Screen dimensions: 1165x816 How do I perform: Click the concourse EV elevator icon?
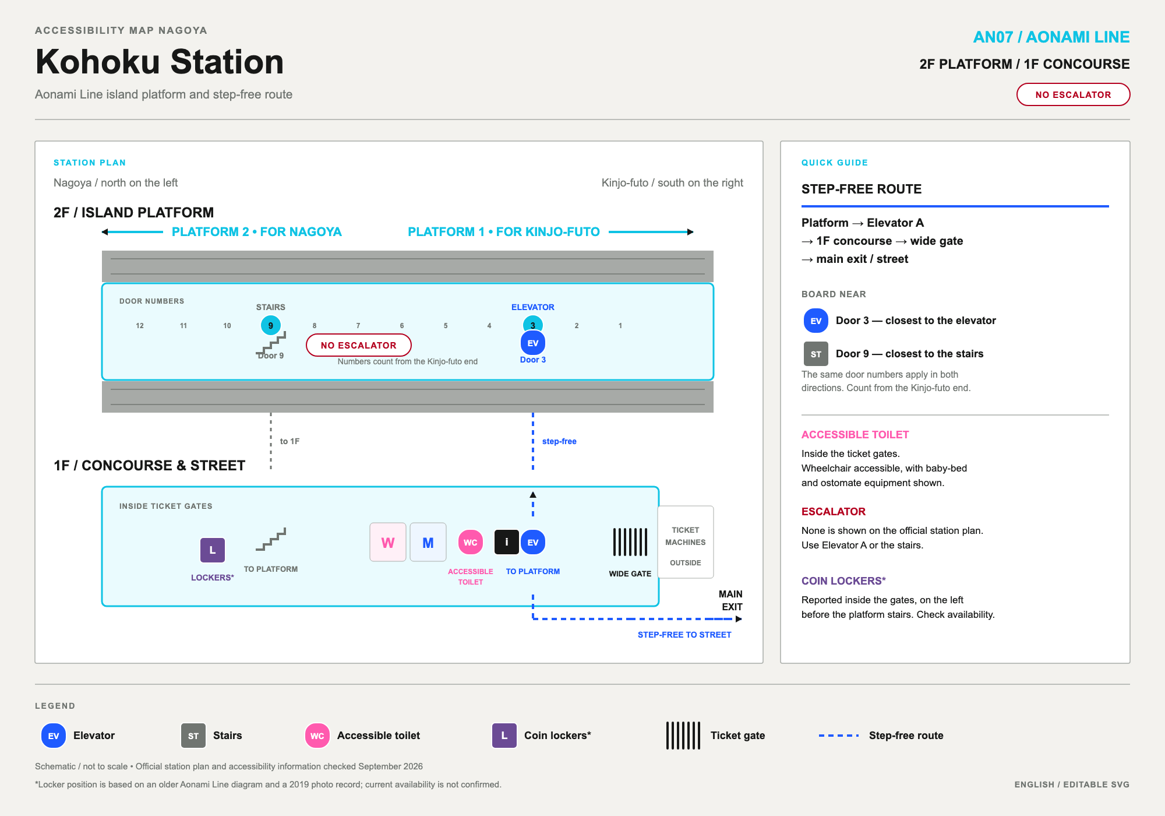pos(533,542)
